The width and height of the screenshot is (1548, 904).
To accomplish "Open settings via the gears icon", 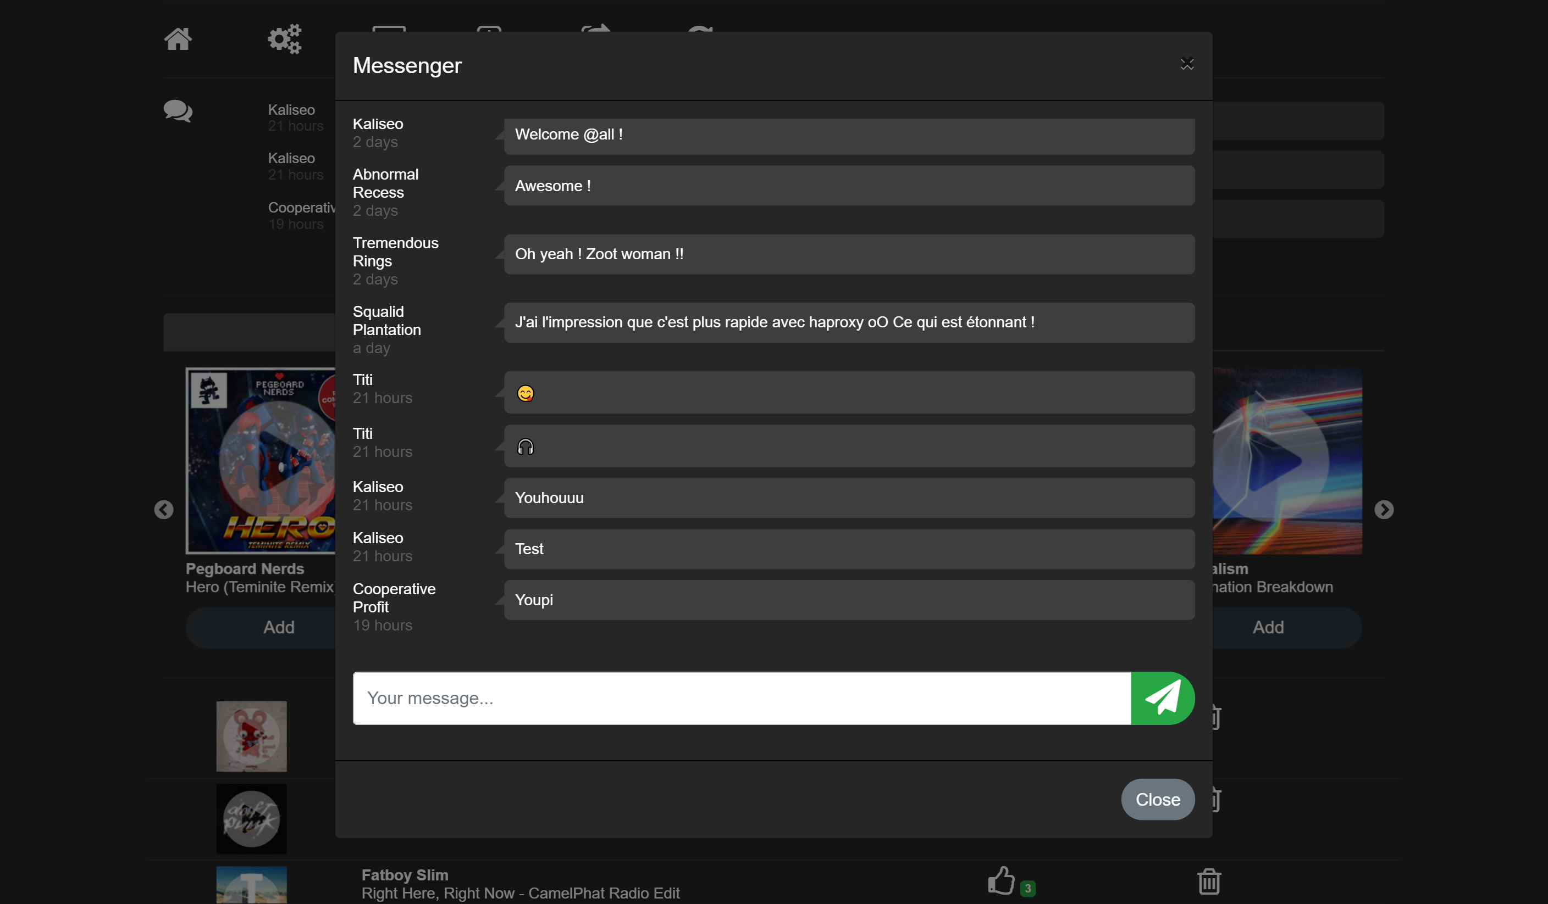I will pyautogui.click(x=284, y=40).
